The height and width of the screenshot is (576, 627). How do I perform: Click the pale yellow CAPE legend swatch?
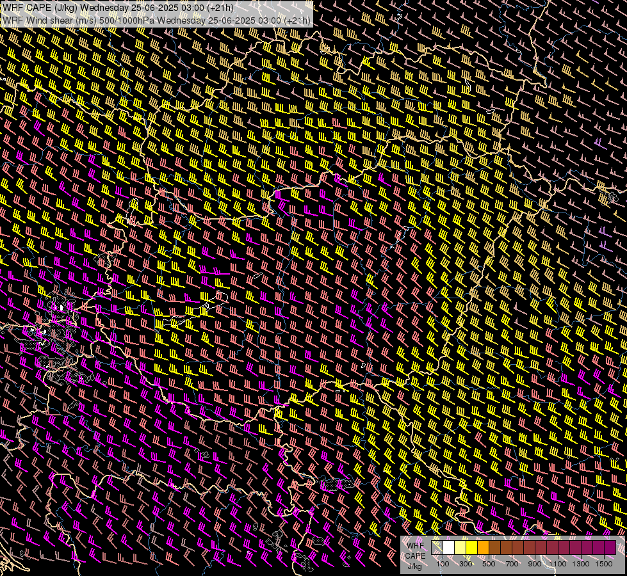click(x=460, y=547)
